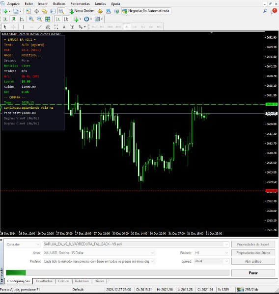Image resolution: width=279 pixels, height=294 pixels.
Task: Select the Cursor arrow tool
Action: 5,27
